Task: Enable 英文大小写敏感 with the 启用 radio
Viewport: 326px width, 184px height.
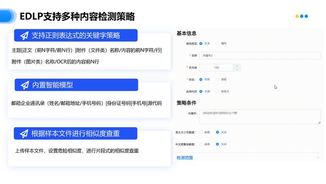Action: [x=201, y=132]
